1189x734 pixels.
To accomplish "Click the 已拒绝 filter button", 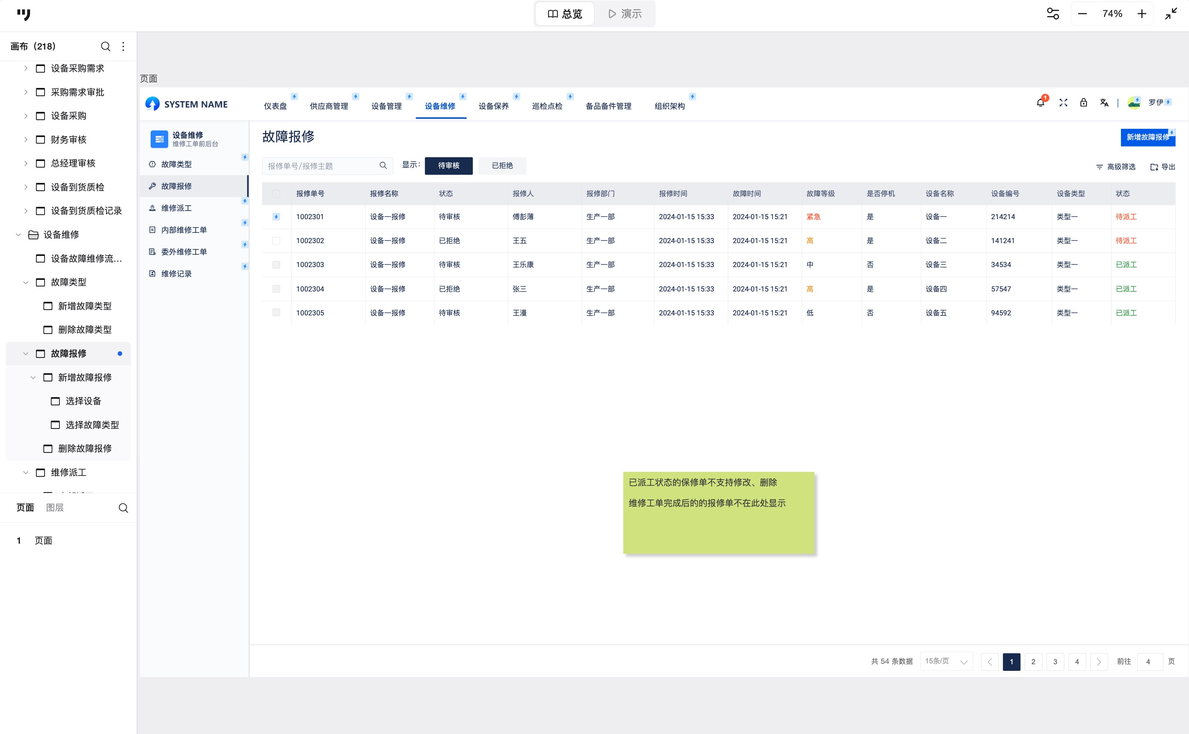I will [x=502, y=166].
